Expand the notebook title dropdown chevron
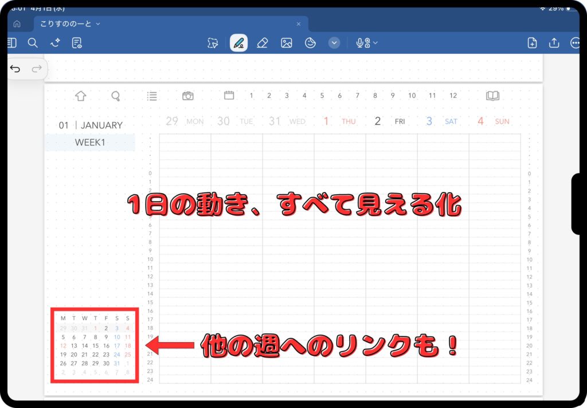This screenshot has height=408, width=587. pos(98,24)
